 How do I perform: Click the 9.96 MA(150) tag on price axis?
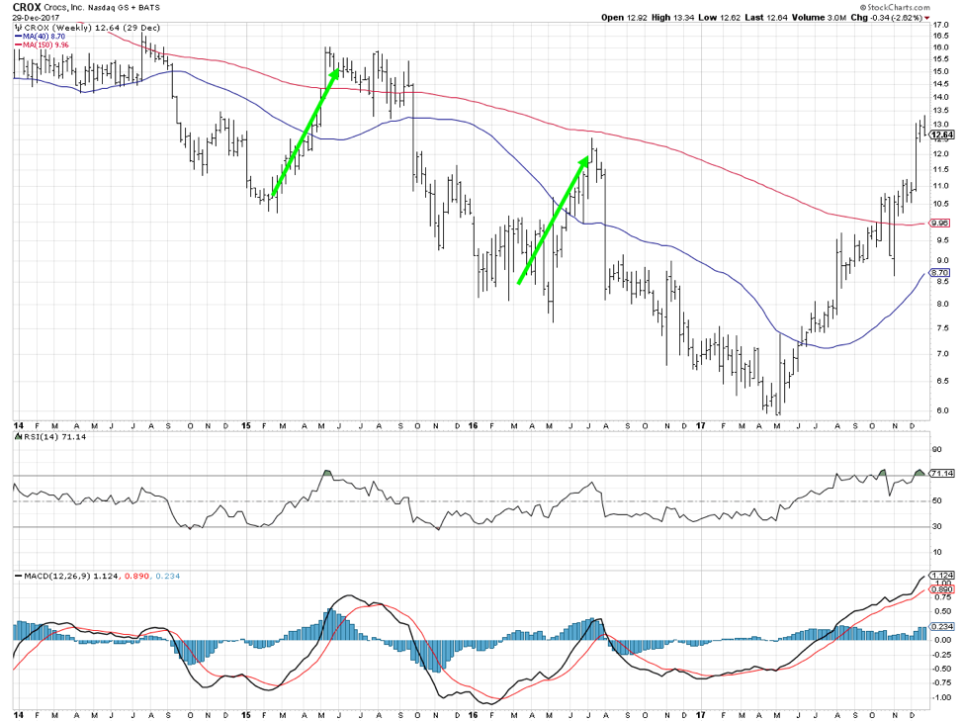(939, 223)
